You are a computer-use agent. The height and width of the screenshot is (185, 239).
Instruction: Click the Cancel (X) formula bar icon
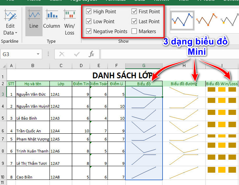(62, 54)
